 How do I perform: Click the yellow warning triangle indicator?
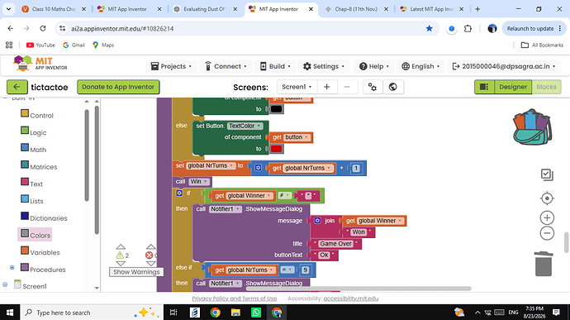pos(120,256)
